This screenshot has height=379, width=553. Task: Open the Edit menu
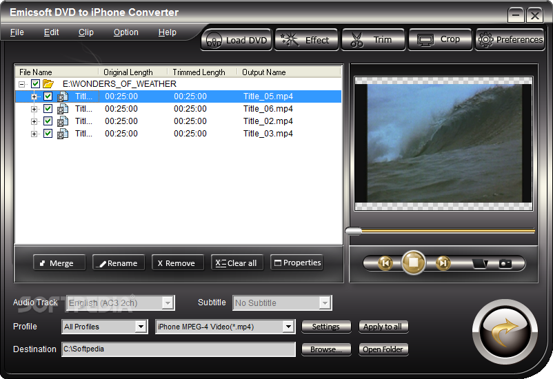(x=51, y=32)
